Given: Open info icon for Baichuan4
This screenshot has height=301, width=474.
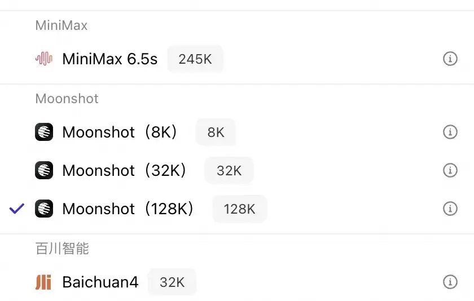Looking at the screenshot, I should [x=450, y=282].
